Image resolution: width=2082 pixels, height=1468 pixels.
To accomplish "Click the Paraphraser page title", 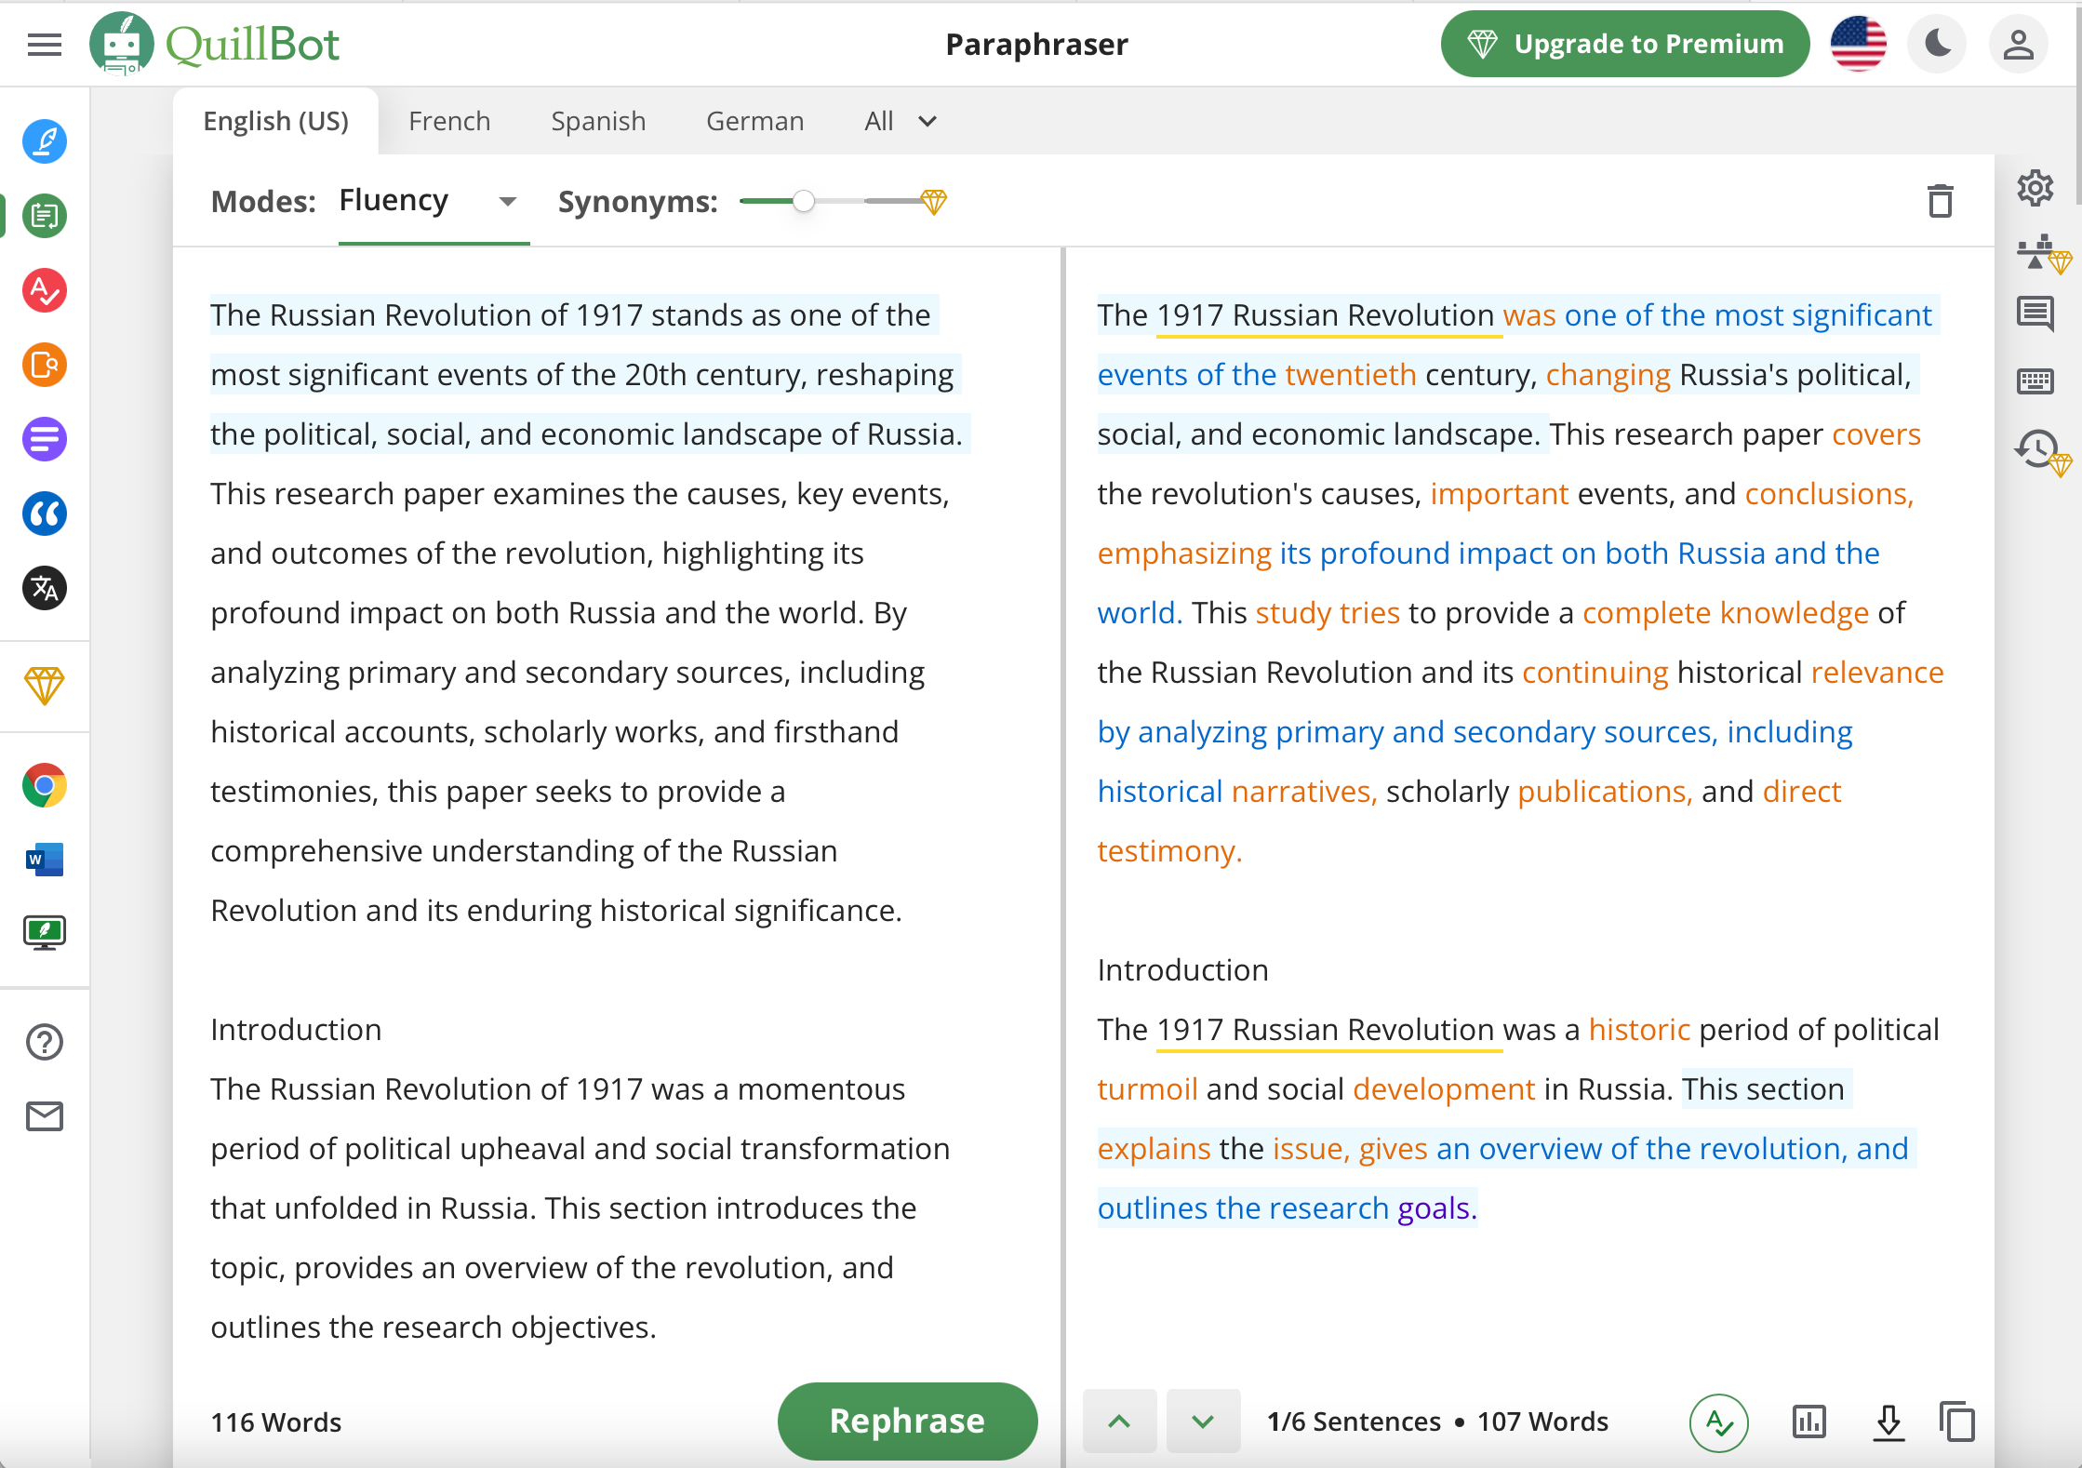I will tap(1036, 44).
